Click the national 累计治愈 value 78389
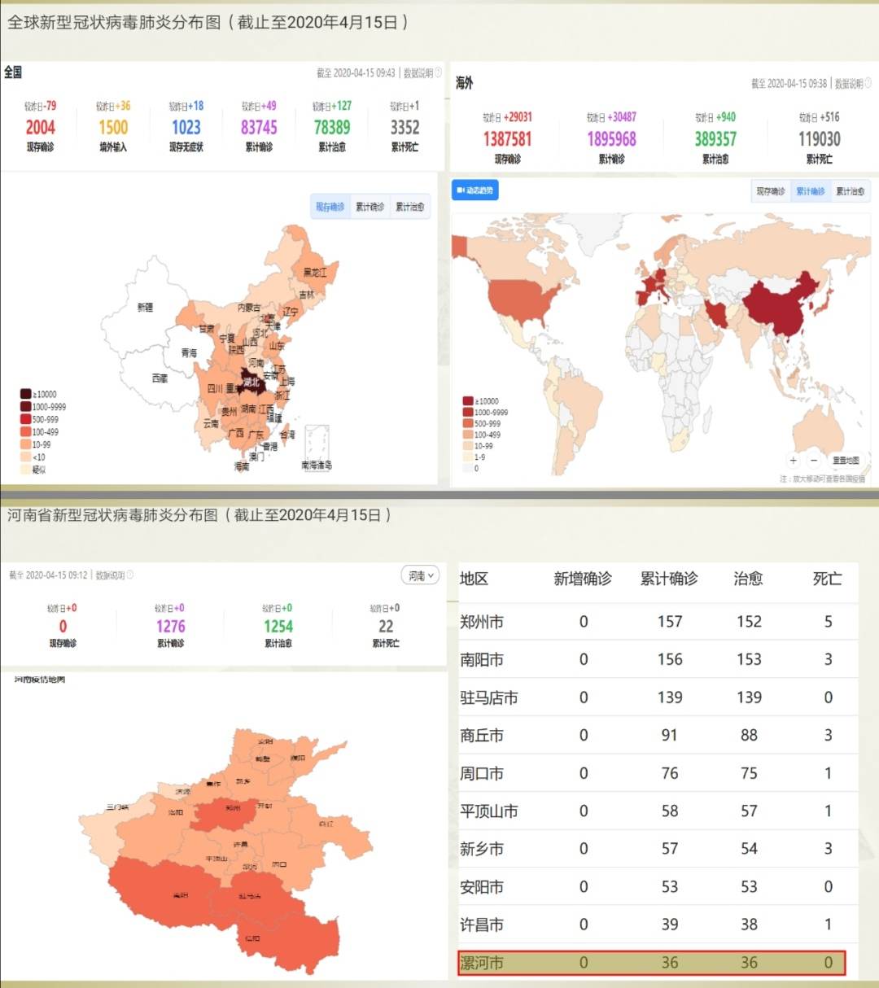Viewport: 879px width, 988px height. 332,128
